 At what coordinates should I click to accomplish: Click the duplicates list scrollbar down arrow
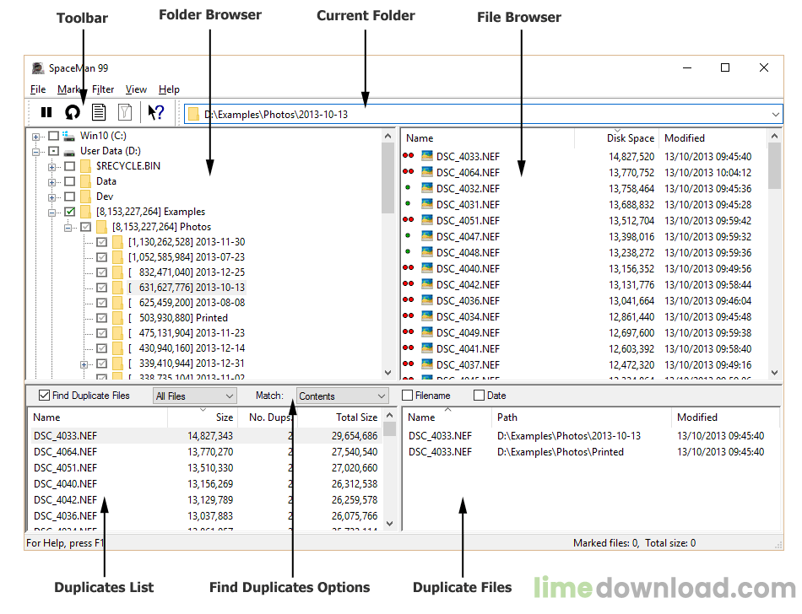[390, 524]
